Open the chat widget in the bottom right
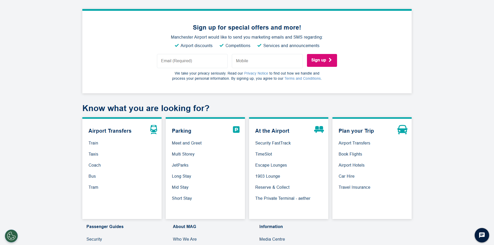Screen dimensions: 494x245 click(482, 235)
